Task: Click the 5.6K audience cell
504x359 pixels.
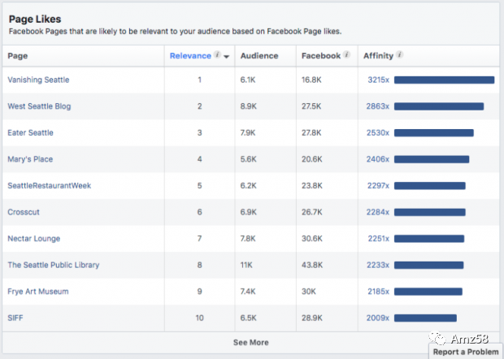Action: [x=249, y=159]
